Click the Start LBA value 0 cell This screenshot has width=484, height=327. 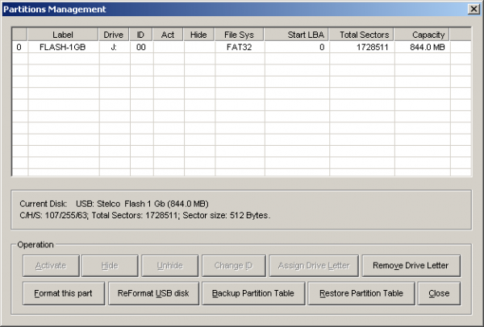(297, 48)
